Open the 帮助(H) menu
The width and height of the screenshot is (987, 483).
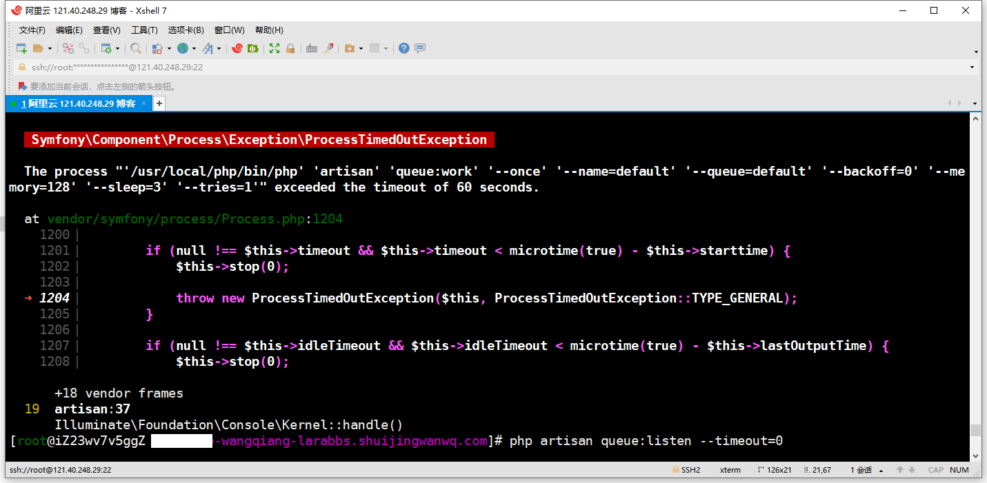pyautogui.click(x=269, y=30)
